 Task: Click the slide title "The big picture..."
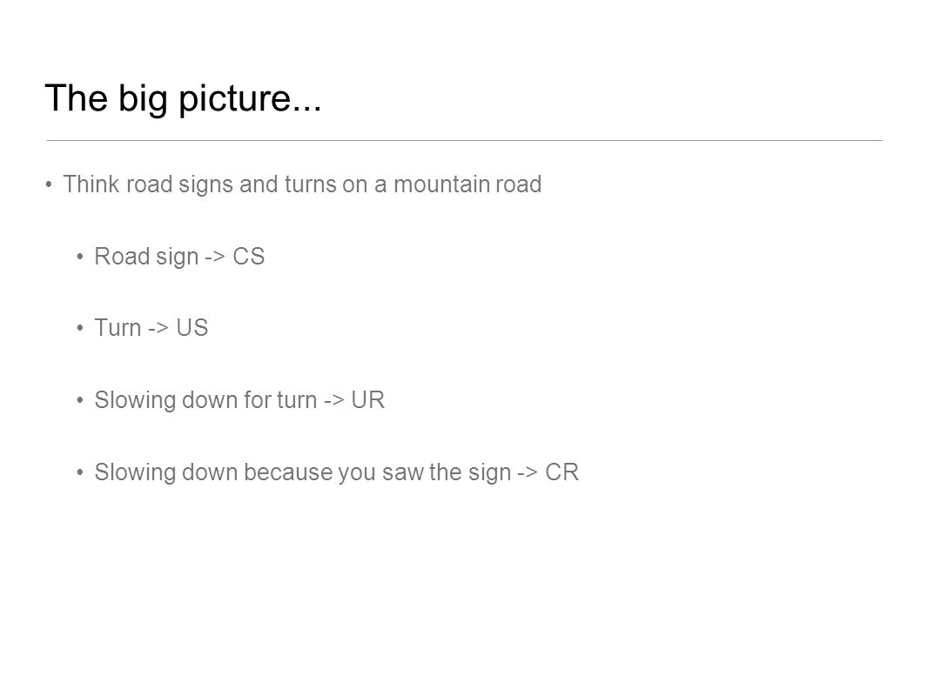184,98
